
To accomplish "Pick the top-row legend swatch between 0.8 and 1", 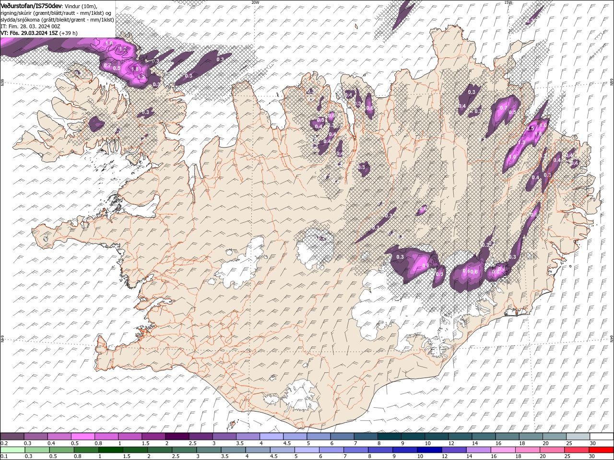I will [x=106, y=437].
